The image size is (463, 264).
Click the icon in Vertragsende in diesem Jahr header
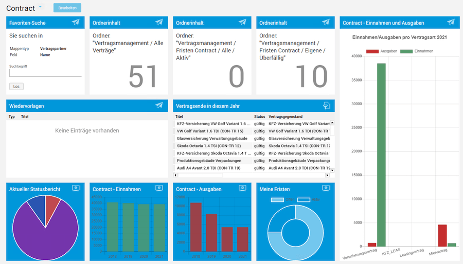(326, 106)
